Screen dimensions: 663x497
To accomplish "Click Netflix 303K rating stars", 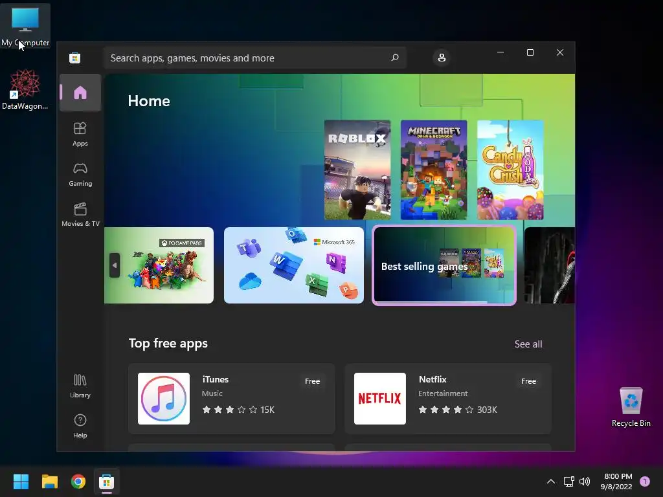I will (458, 410).
